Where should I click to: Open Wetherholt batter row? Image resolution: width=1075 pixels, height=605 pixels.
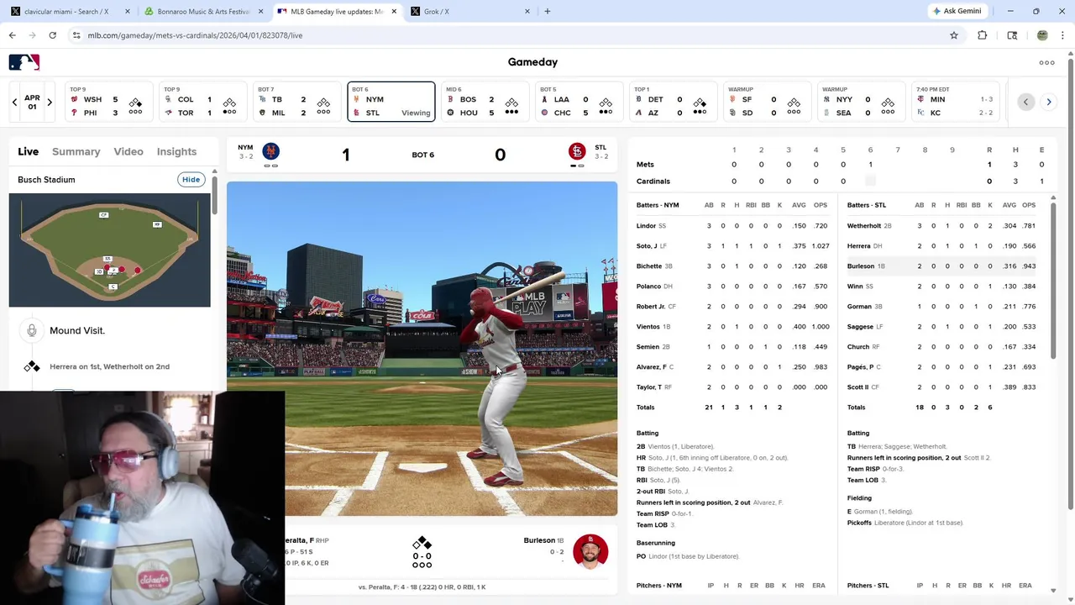point(942,226)
